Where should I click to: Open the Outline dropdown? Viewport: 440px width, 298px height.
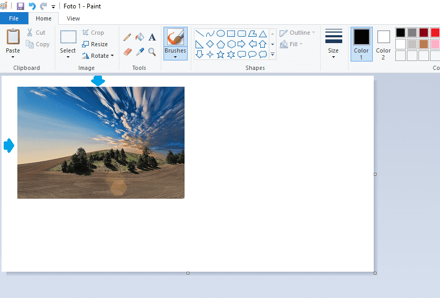[x=298, y=33]
